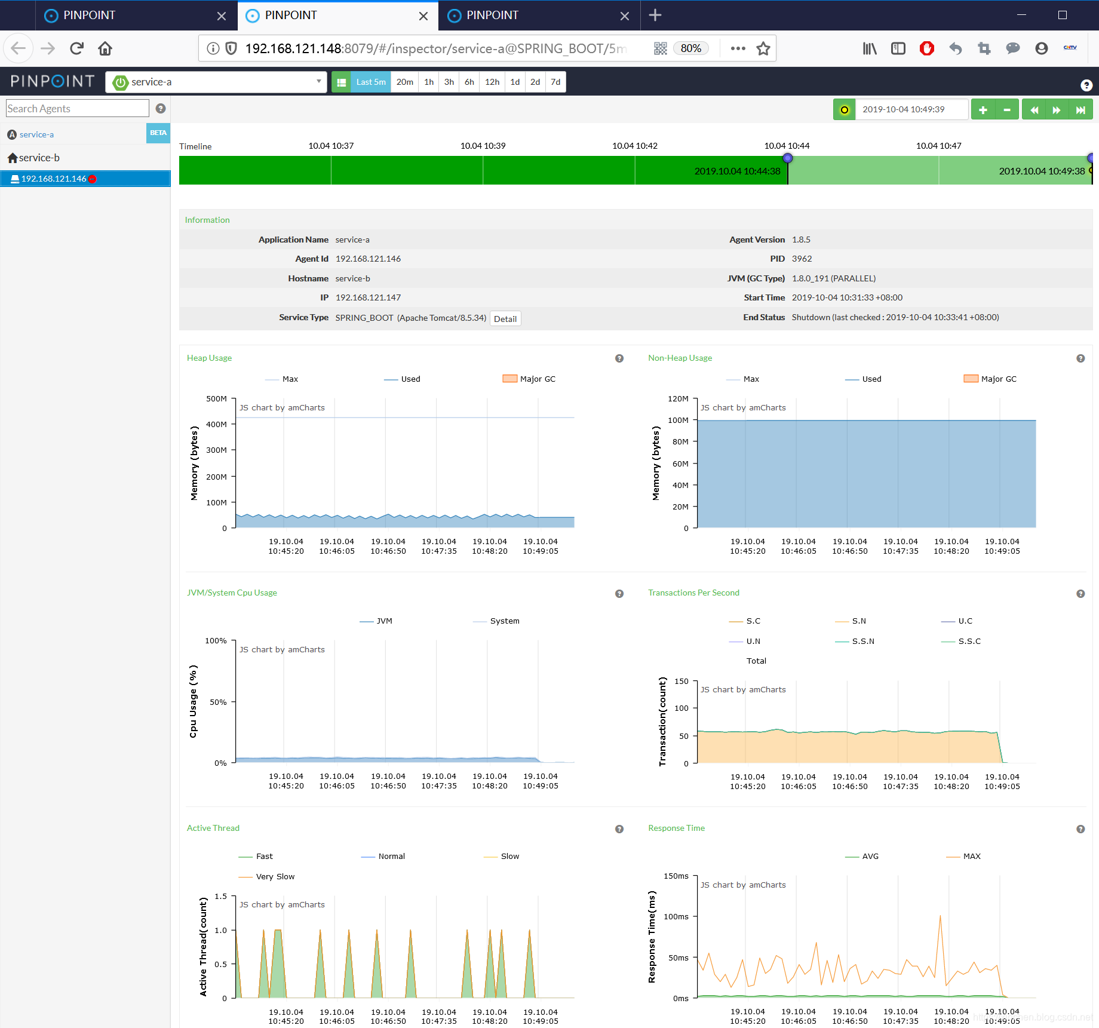Select the Last 5m time range
The width and height of the screenshot is (1099, 1028).
[371, 82]
